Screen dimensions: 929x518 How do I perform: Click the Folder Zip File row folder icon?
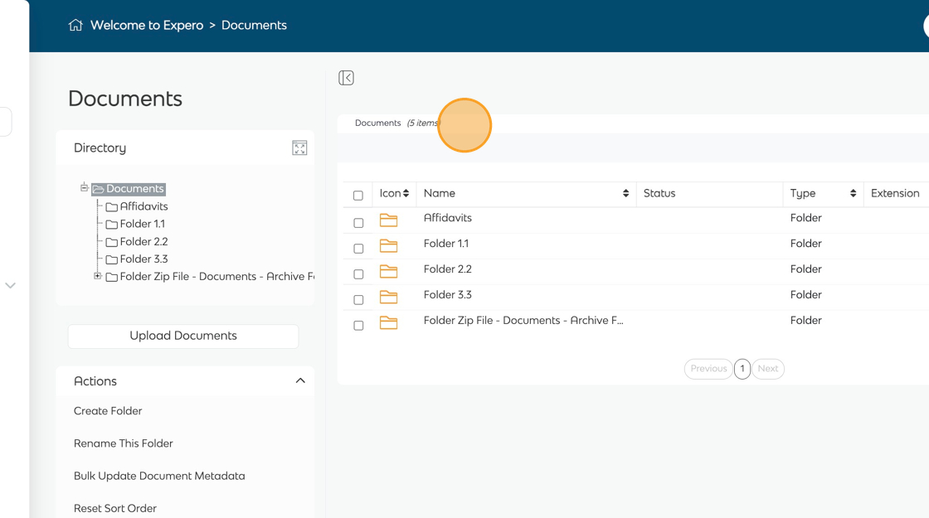pyautogui.click(x=388, y=322)
